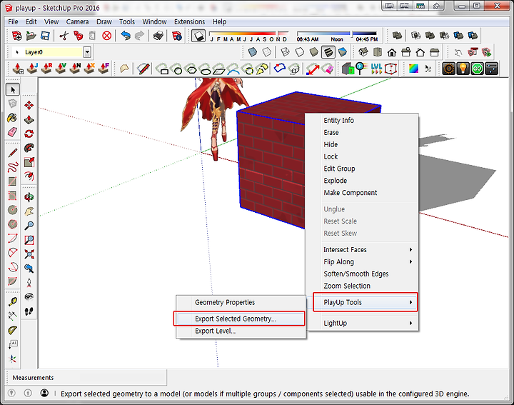514x405 pixels.
Task: Select the Push/Pull tool
Action: [29, 119]
